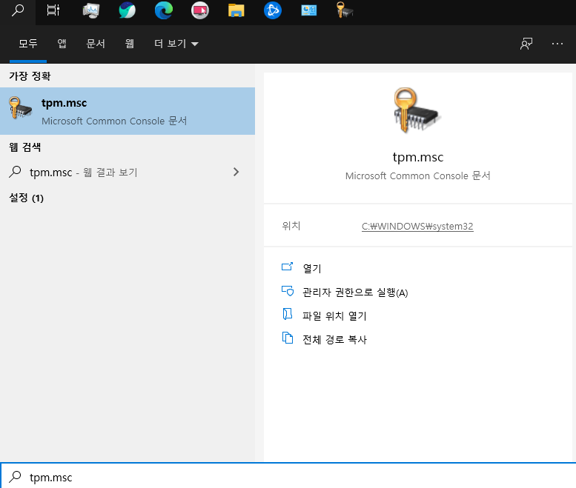Image resolution: width=576 pixels, height=488 pixels.
Task: Open the pink screen recorder taskbar icon
Action: (200, 10)
